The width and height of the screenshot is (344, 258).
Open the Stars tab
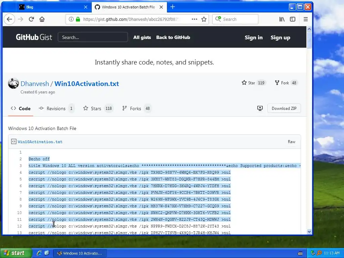click(x=98, y=109)
